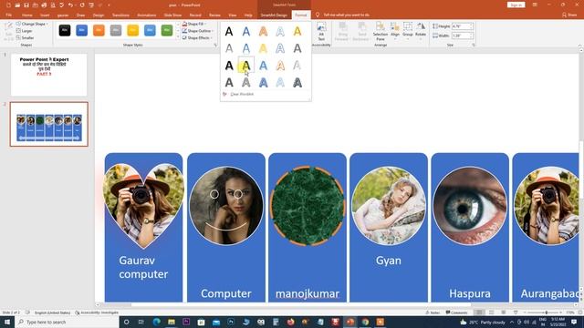Choose gold A at top-right of WordArt gallery
The width and height of the screenshot is (584, 328).
coord(297,31)
